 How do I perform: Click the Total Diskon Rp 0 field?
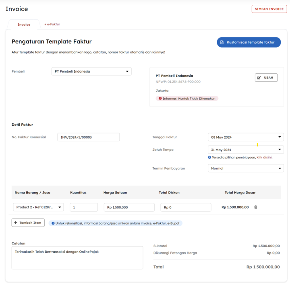tap(186, 207)
